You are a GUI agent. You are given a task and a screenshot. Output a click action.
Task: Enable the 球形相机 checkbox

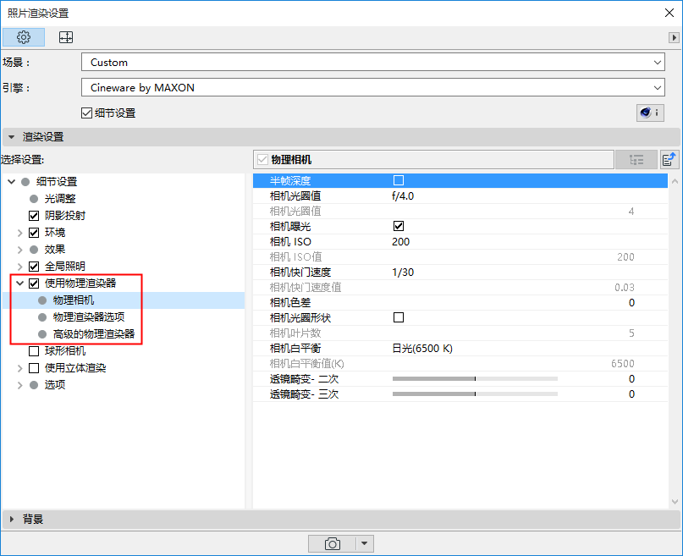point(34,351)
